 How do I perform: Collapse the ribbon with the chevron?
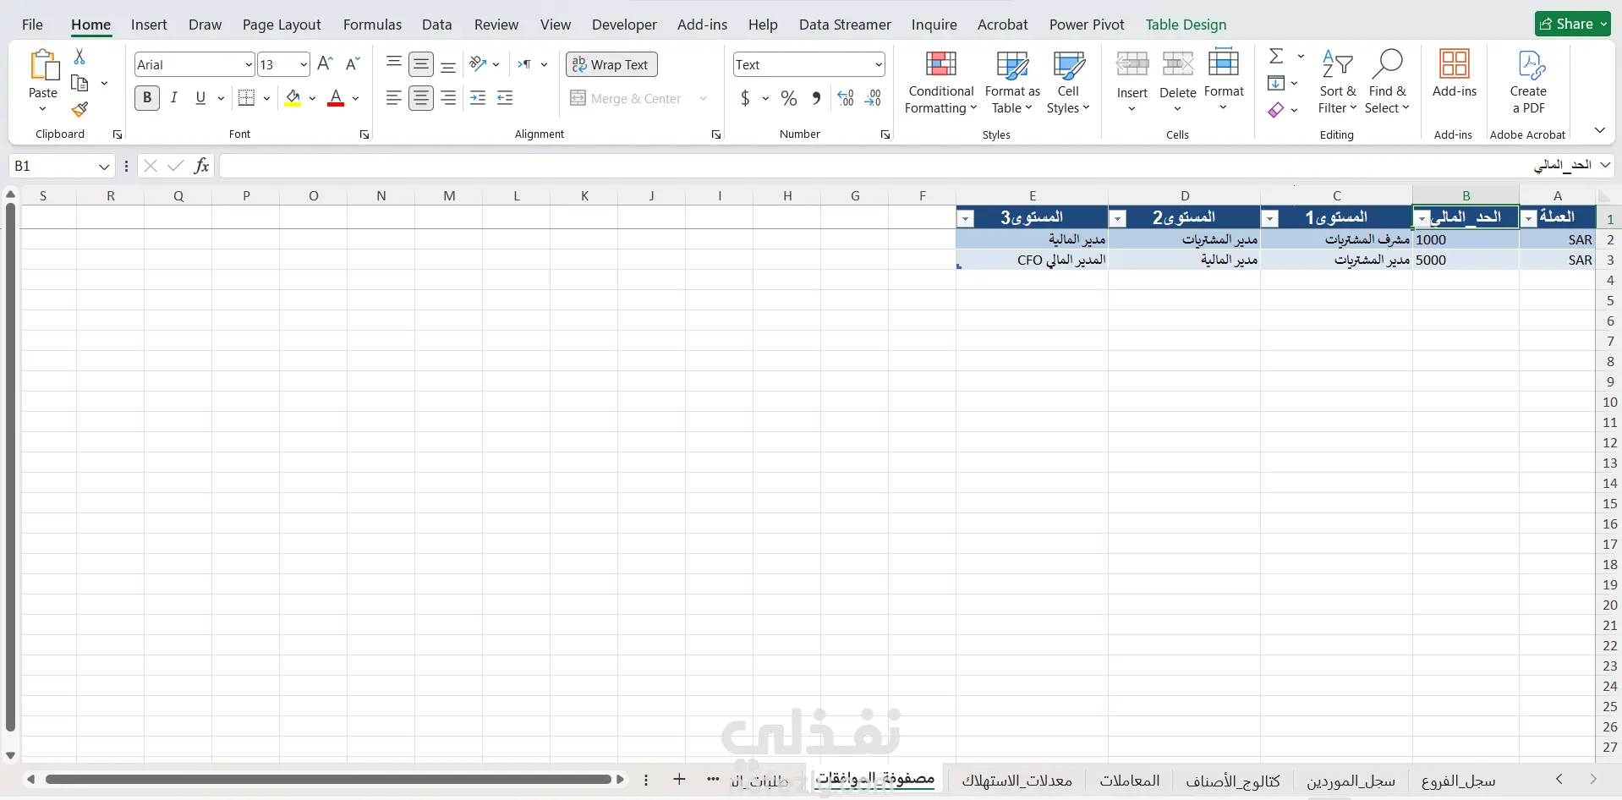(x=1600, y=130)
